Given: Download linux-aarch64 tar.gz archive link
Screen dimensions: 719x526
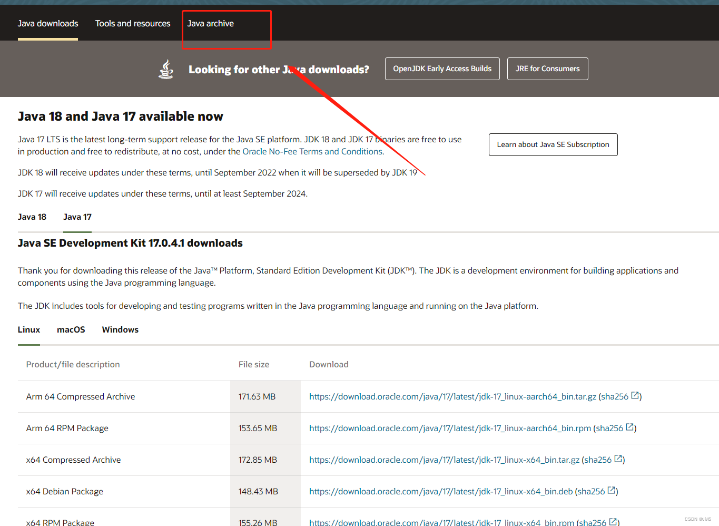Looking at the screenshot, I should 453,397.
